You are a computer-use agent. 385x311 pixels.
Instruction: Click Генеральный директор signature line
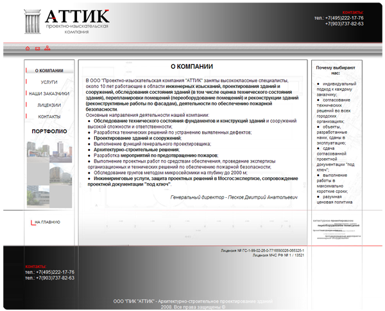click(x=234, y=197)
